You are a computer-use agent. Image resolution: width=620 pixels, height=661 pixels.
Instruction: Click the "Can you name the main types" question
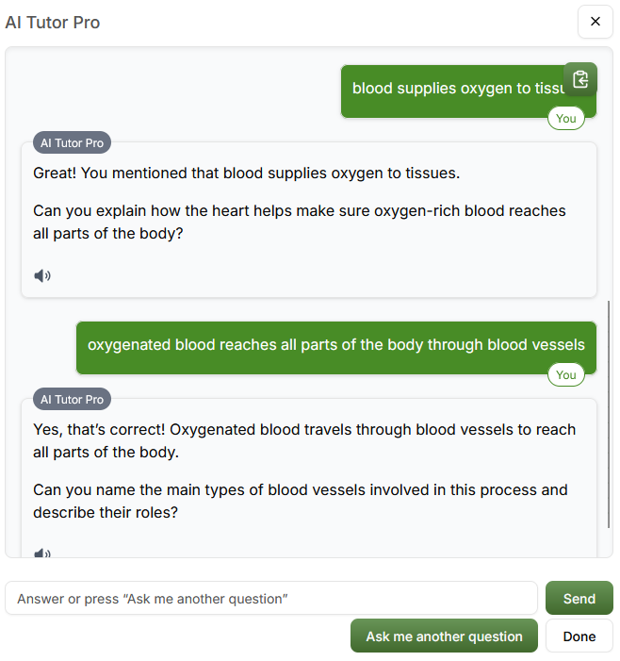[300, 502]
